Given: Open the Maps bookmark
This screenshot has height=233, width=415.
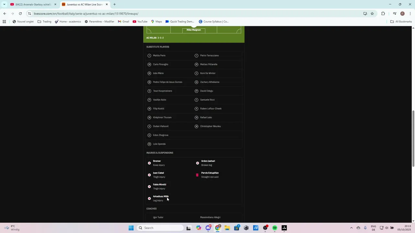Looking at the screenshot, I should click(156, 22).
